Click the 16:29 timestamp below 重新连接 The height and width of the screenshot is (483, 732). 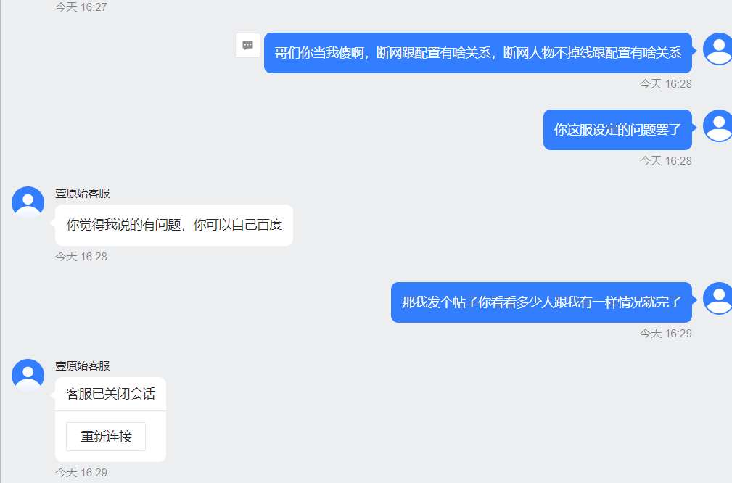[81, 473]
